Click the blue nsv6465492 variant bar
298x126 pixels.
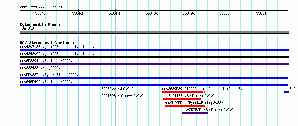point(154,85)
